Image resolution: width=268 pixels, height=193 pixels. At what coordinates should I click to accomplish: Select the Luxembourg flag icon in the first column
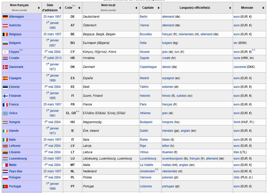point(5,159)
